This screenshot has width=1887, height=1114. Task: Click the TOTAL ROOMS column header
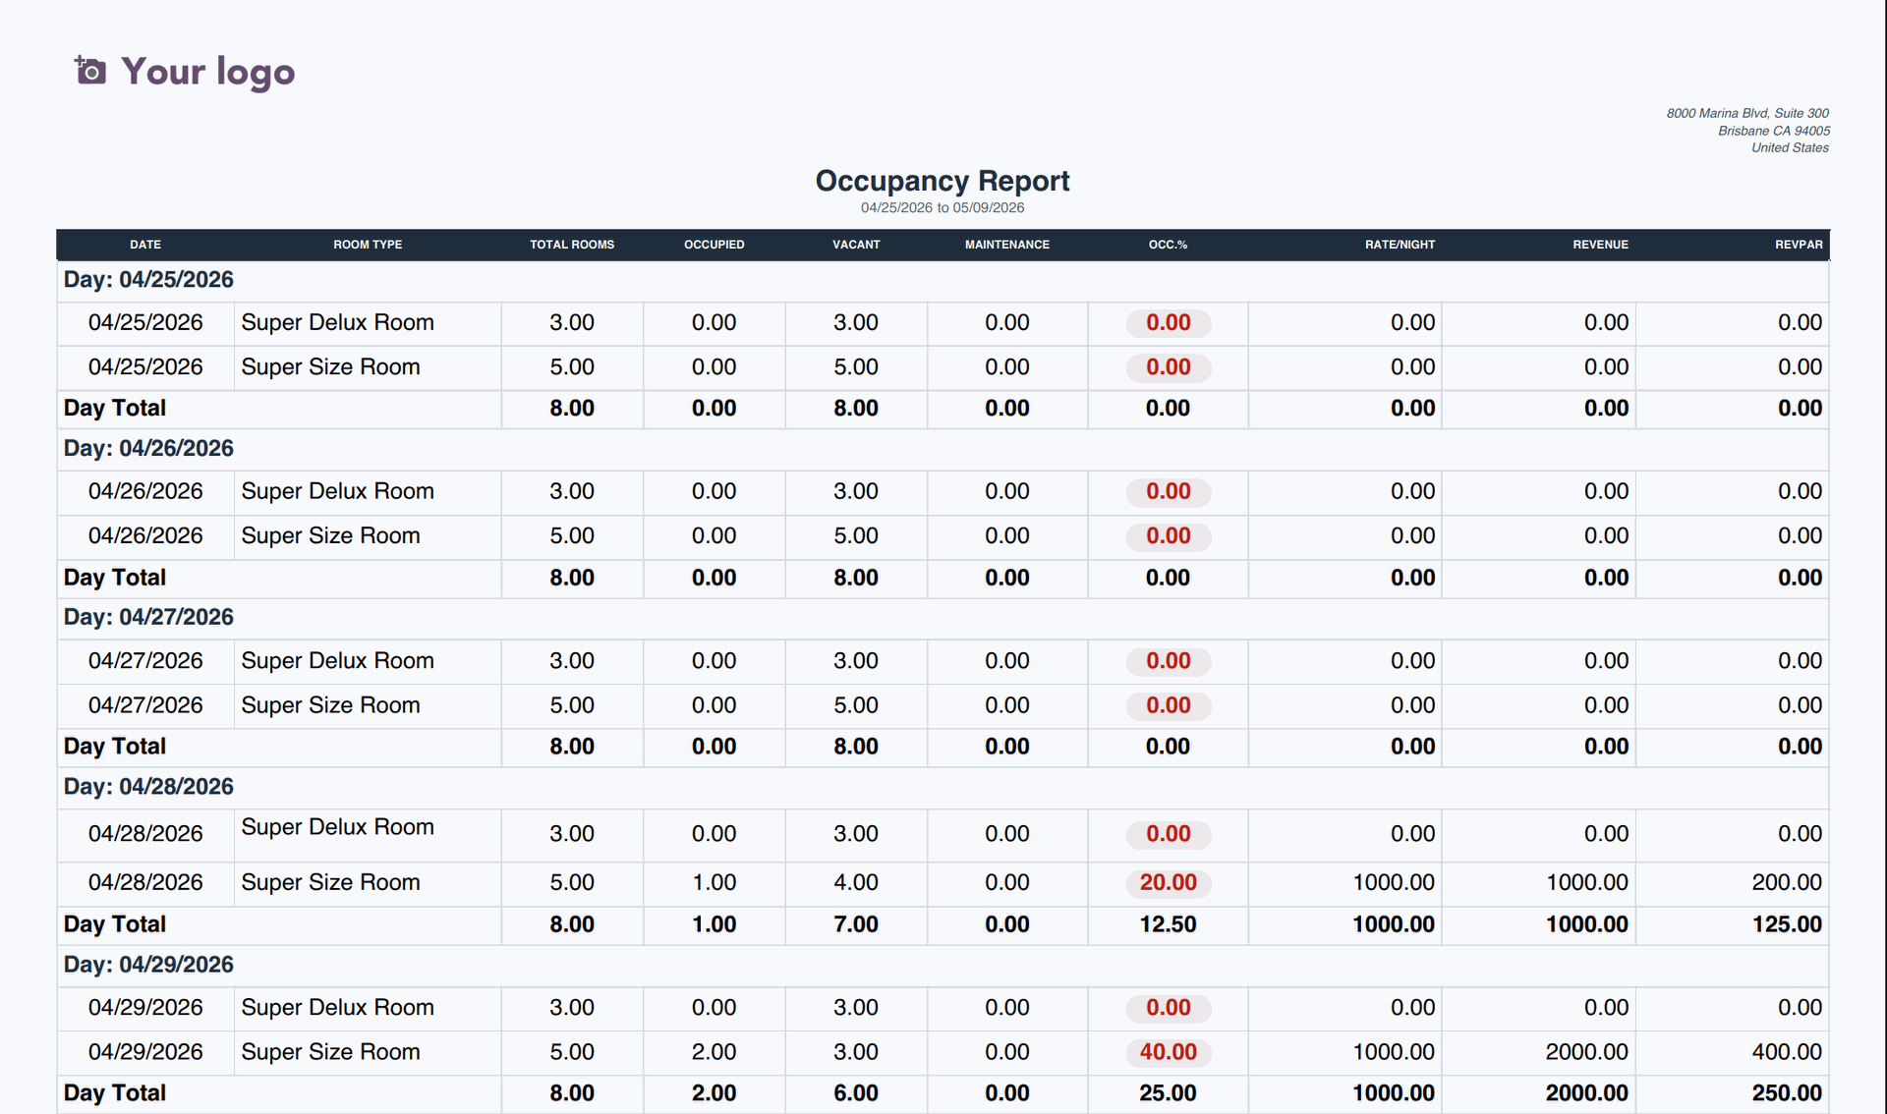tap(572, 245)
